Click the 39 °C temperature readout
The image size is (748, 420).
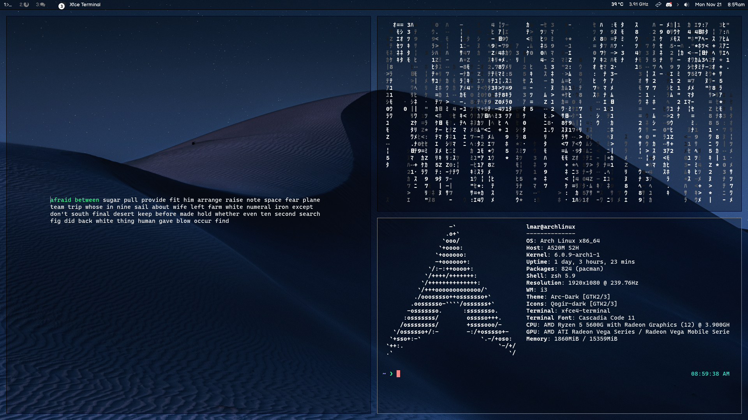pos(617,4)
